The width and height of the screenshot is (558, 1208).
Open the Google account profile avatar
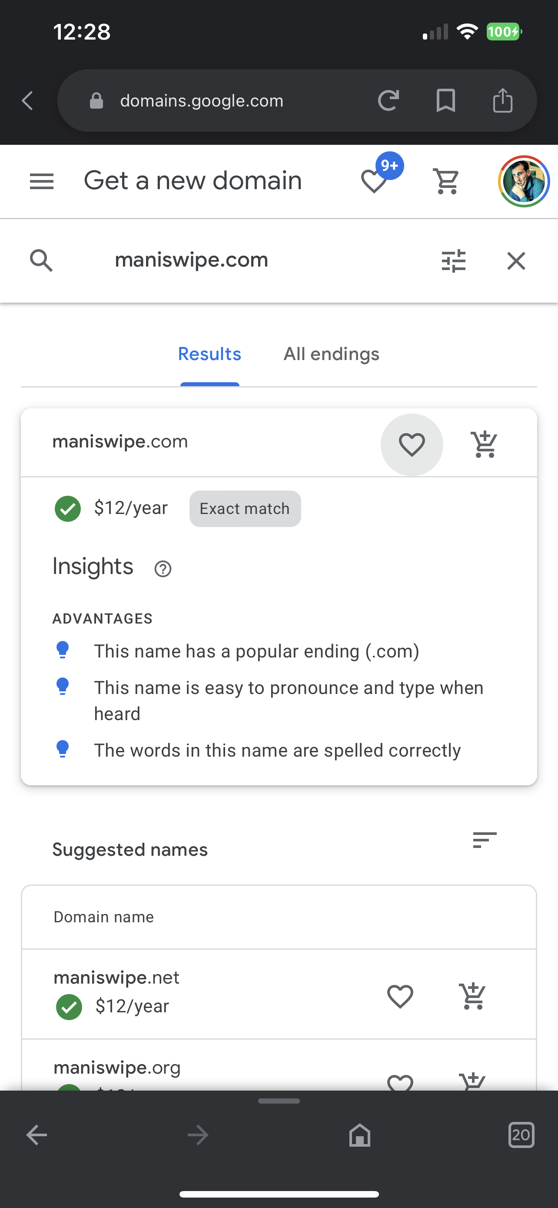(x=524, y=181)
